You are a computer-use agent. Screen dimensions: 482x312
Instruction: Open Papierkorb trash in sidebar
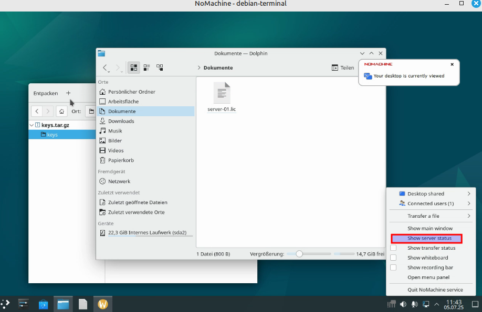click(121, 160)
